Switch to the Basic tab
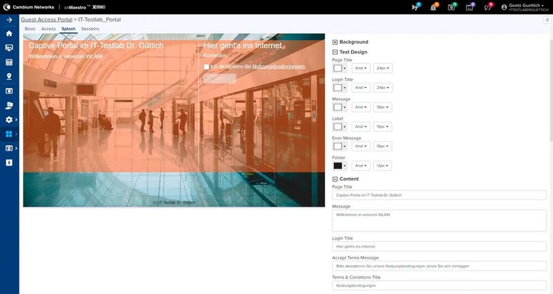 [x=30, y=29]
